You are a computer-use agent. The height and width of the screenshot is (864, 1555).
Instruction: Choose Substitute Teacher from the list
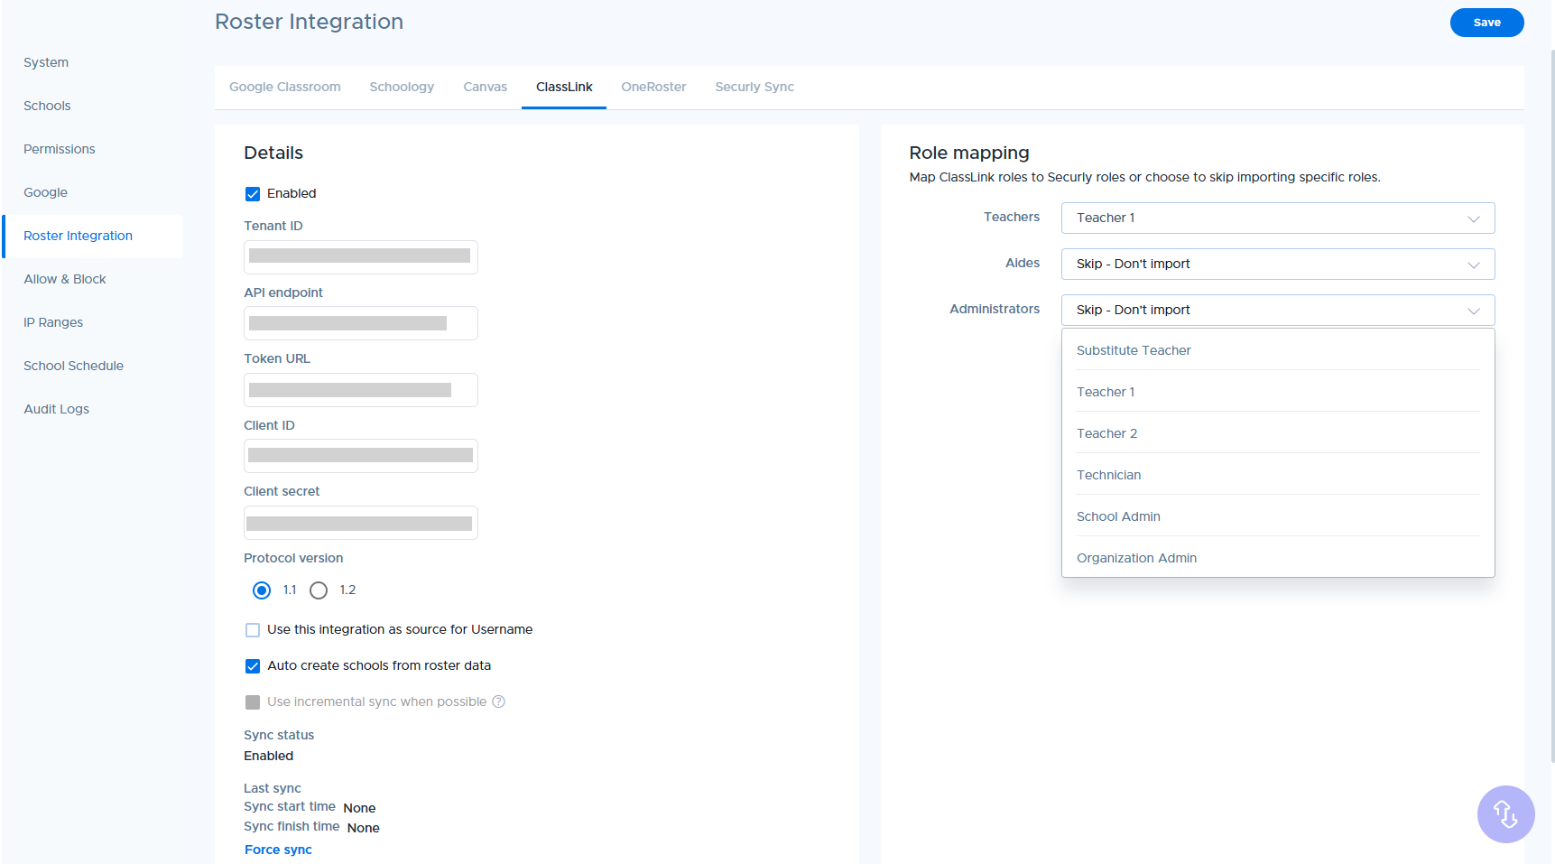point(1278,350)
